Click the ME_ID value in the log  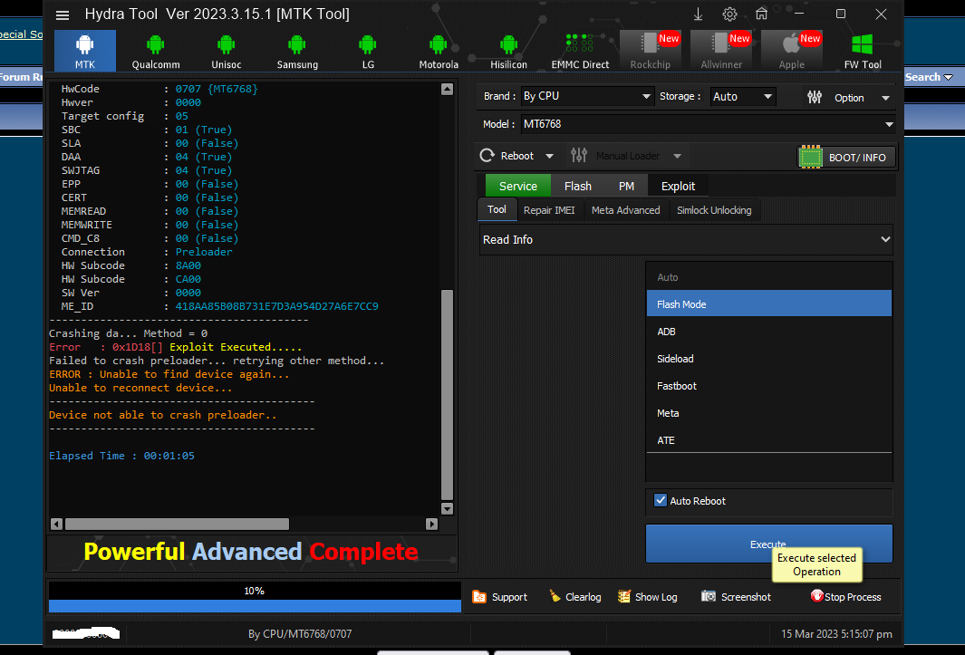point(277,306)
